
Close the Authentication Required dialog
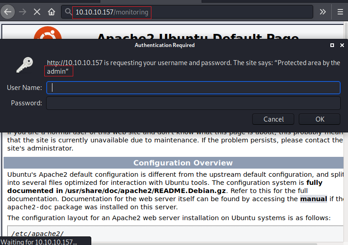(x=342, y=45)
